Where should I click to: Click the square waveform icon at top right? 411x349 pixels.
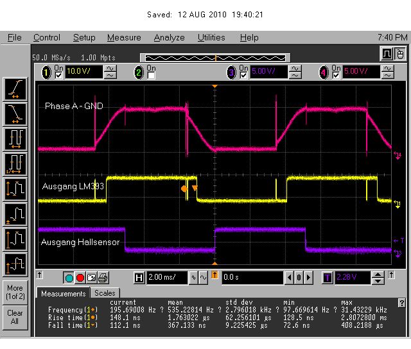387,54
